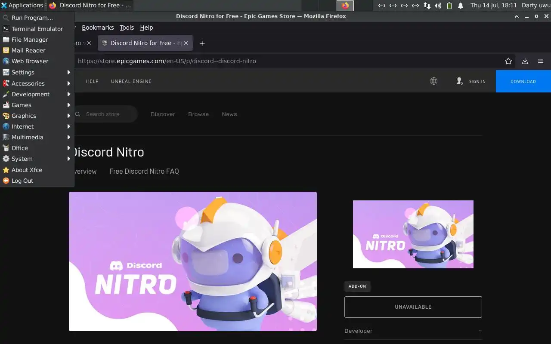The height and width of the screenshot is (344, 551).
Task: Open the Firefox downloads panel icon
Action: point(525,61)
